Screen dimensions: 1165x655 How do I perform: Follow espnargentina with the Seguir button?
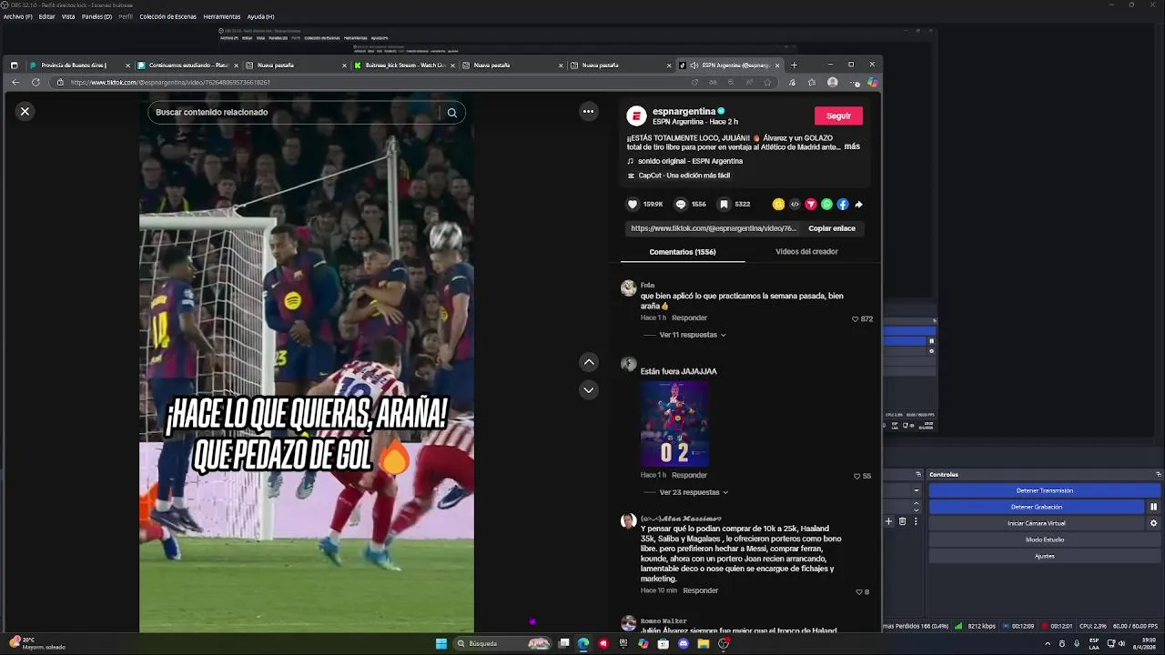[x=838, y=116]
